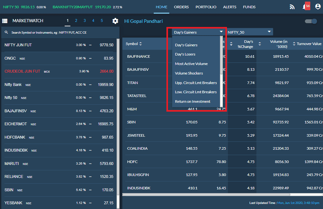Select Day's Gainers option in list
The width and height of the screenshot is (323, 209).
[x=186, y=45]
